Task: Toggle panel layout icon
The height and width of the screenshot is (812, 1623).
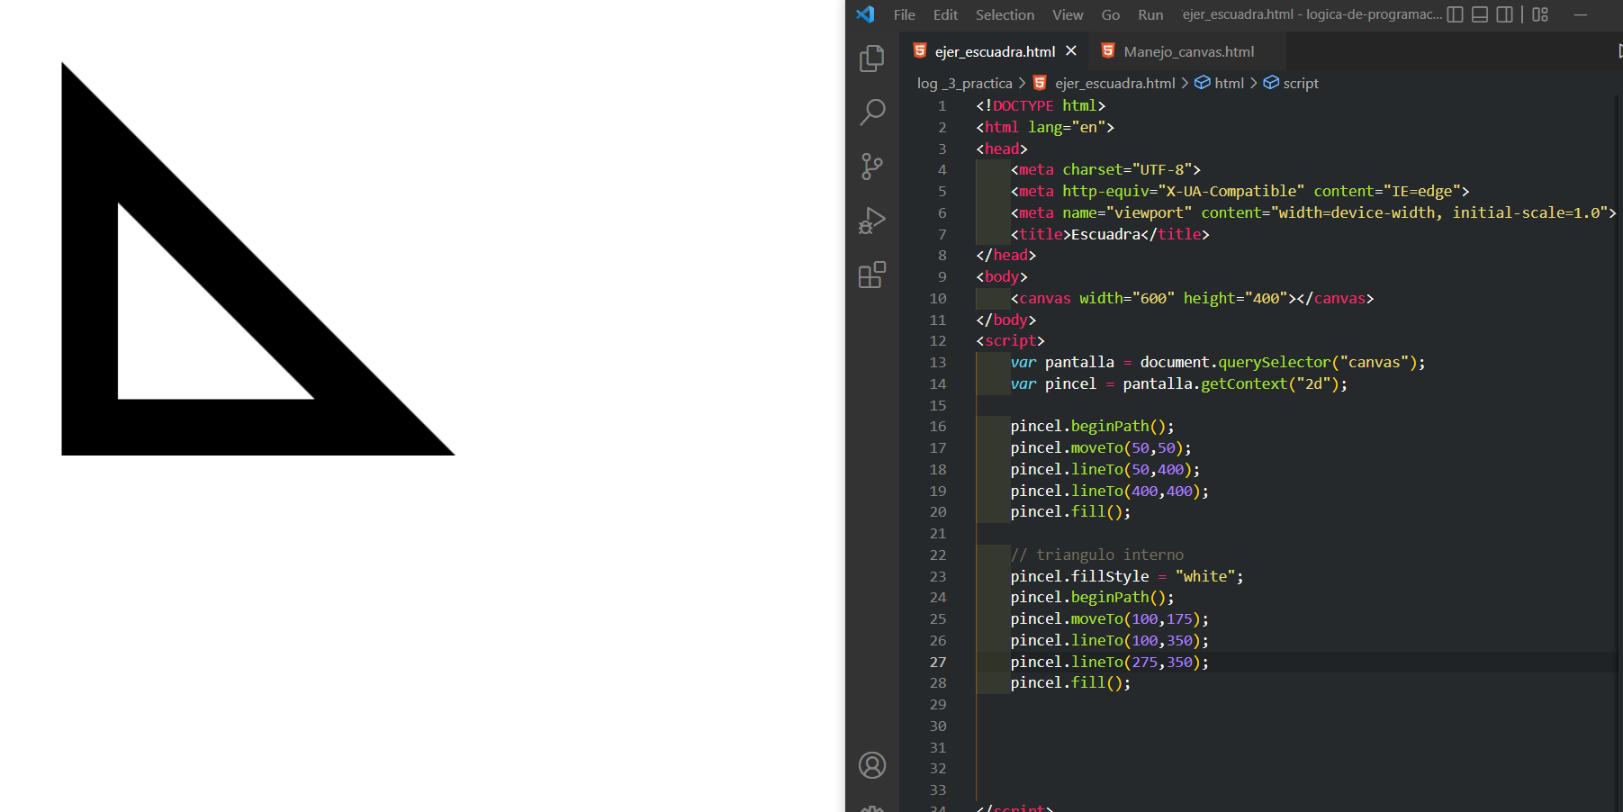Action: [1480, 14]
